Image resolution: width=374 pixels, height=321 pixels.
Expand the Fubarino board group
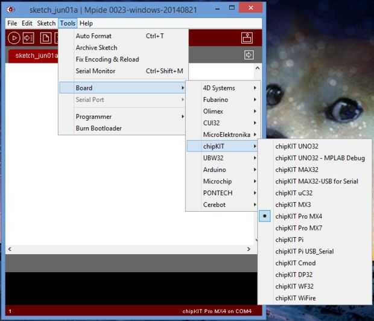click(223, 100)
